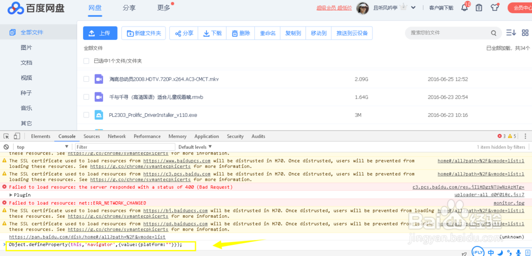
Task: Open the shirt skin icon
Action: tap(495, 7)
